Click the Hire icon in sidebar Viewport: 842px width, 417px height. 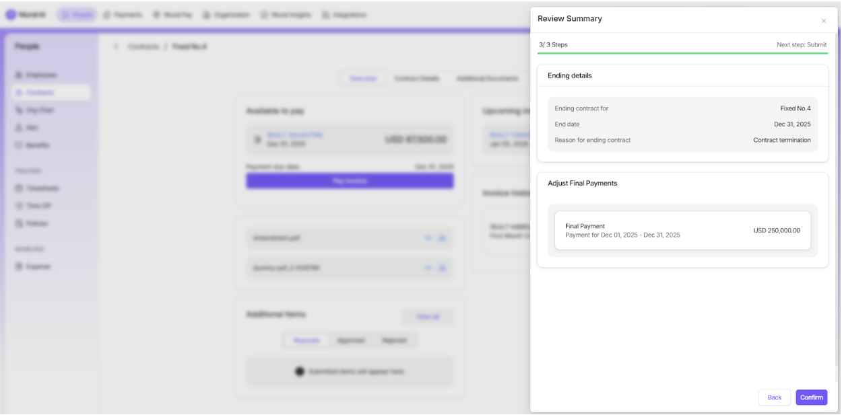click(19, 128)
